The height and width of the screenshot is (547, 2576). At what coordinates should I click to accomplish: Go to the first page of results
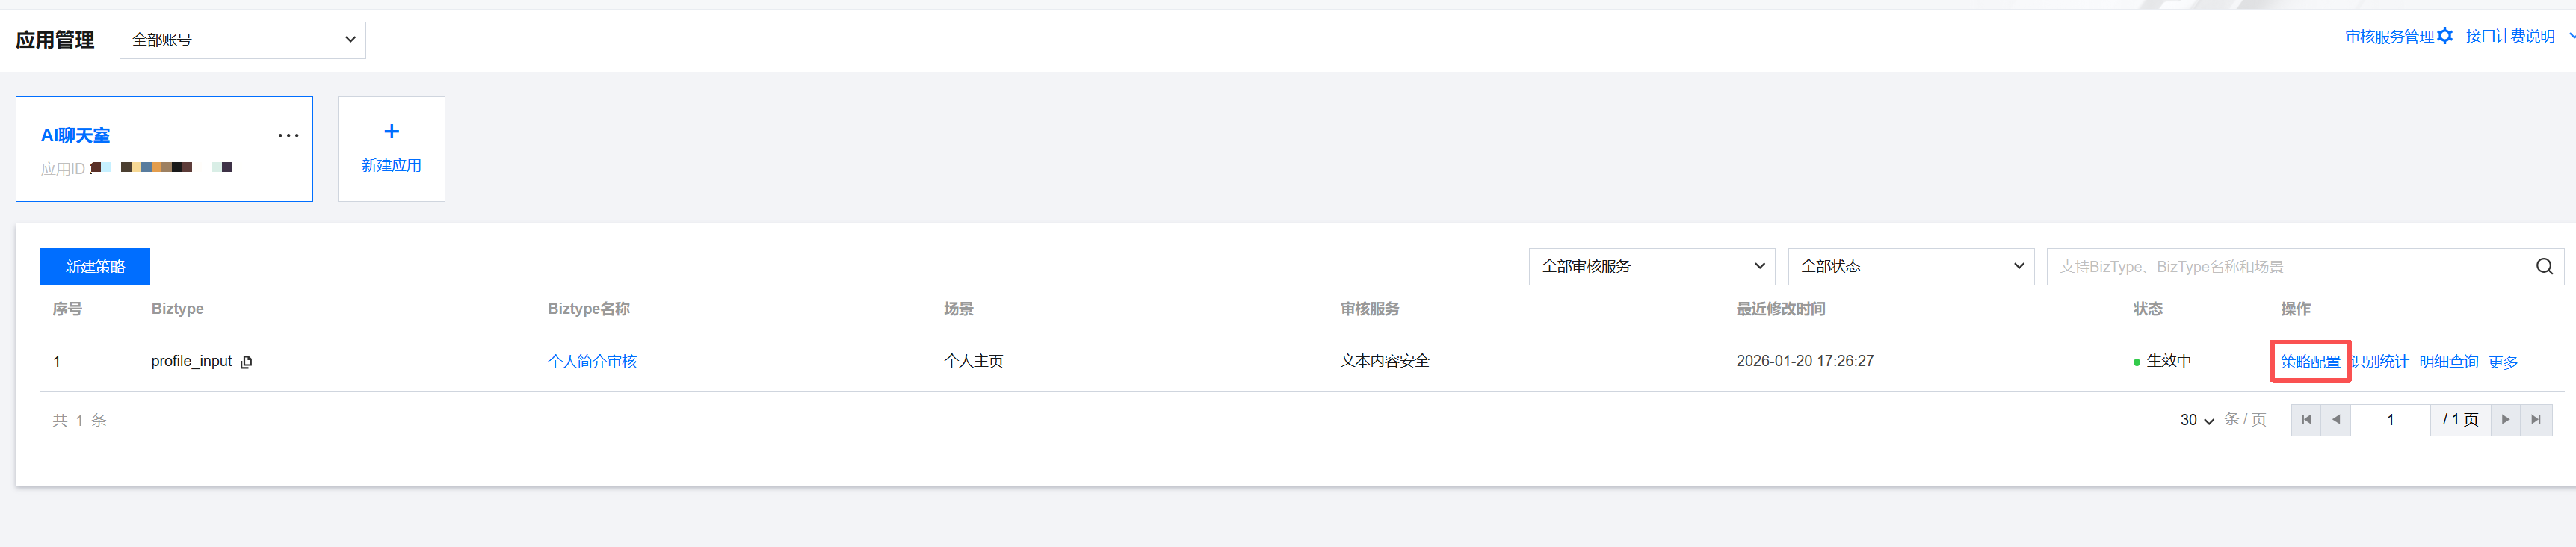point(2306,420)
